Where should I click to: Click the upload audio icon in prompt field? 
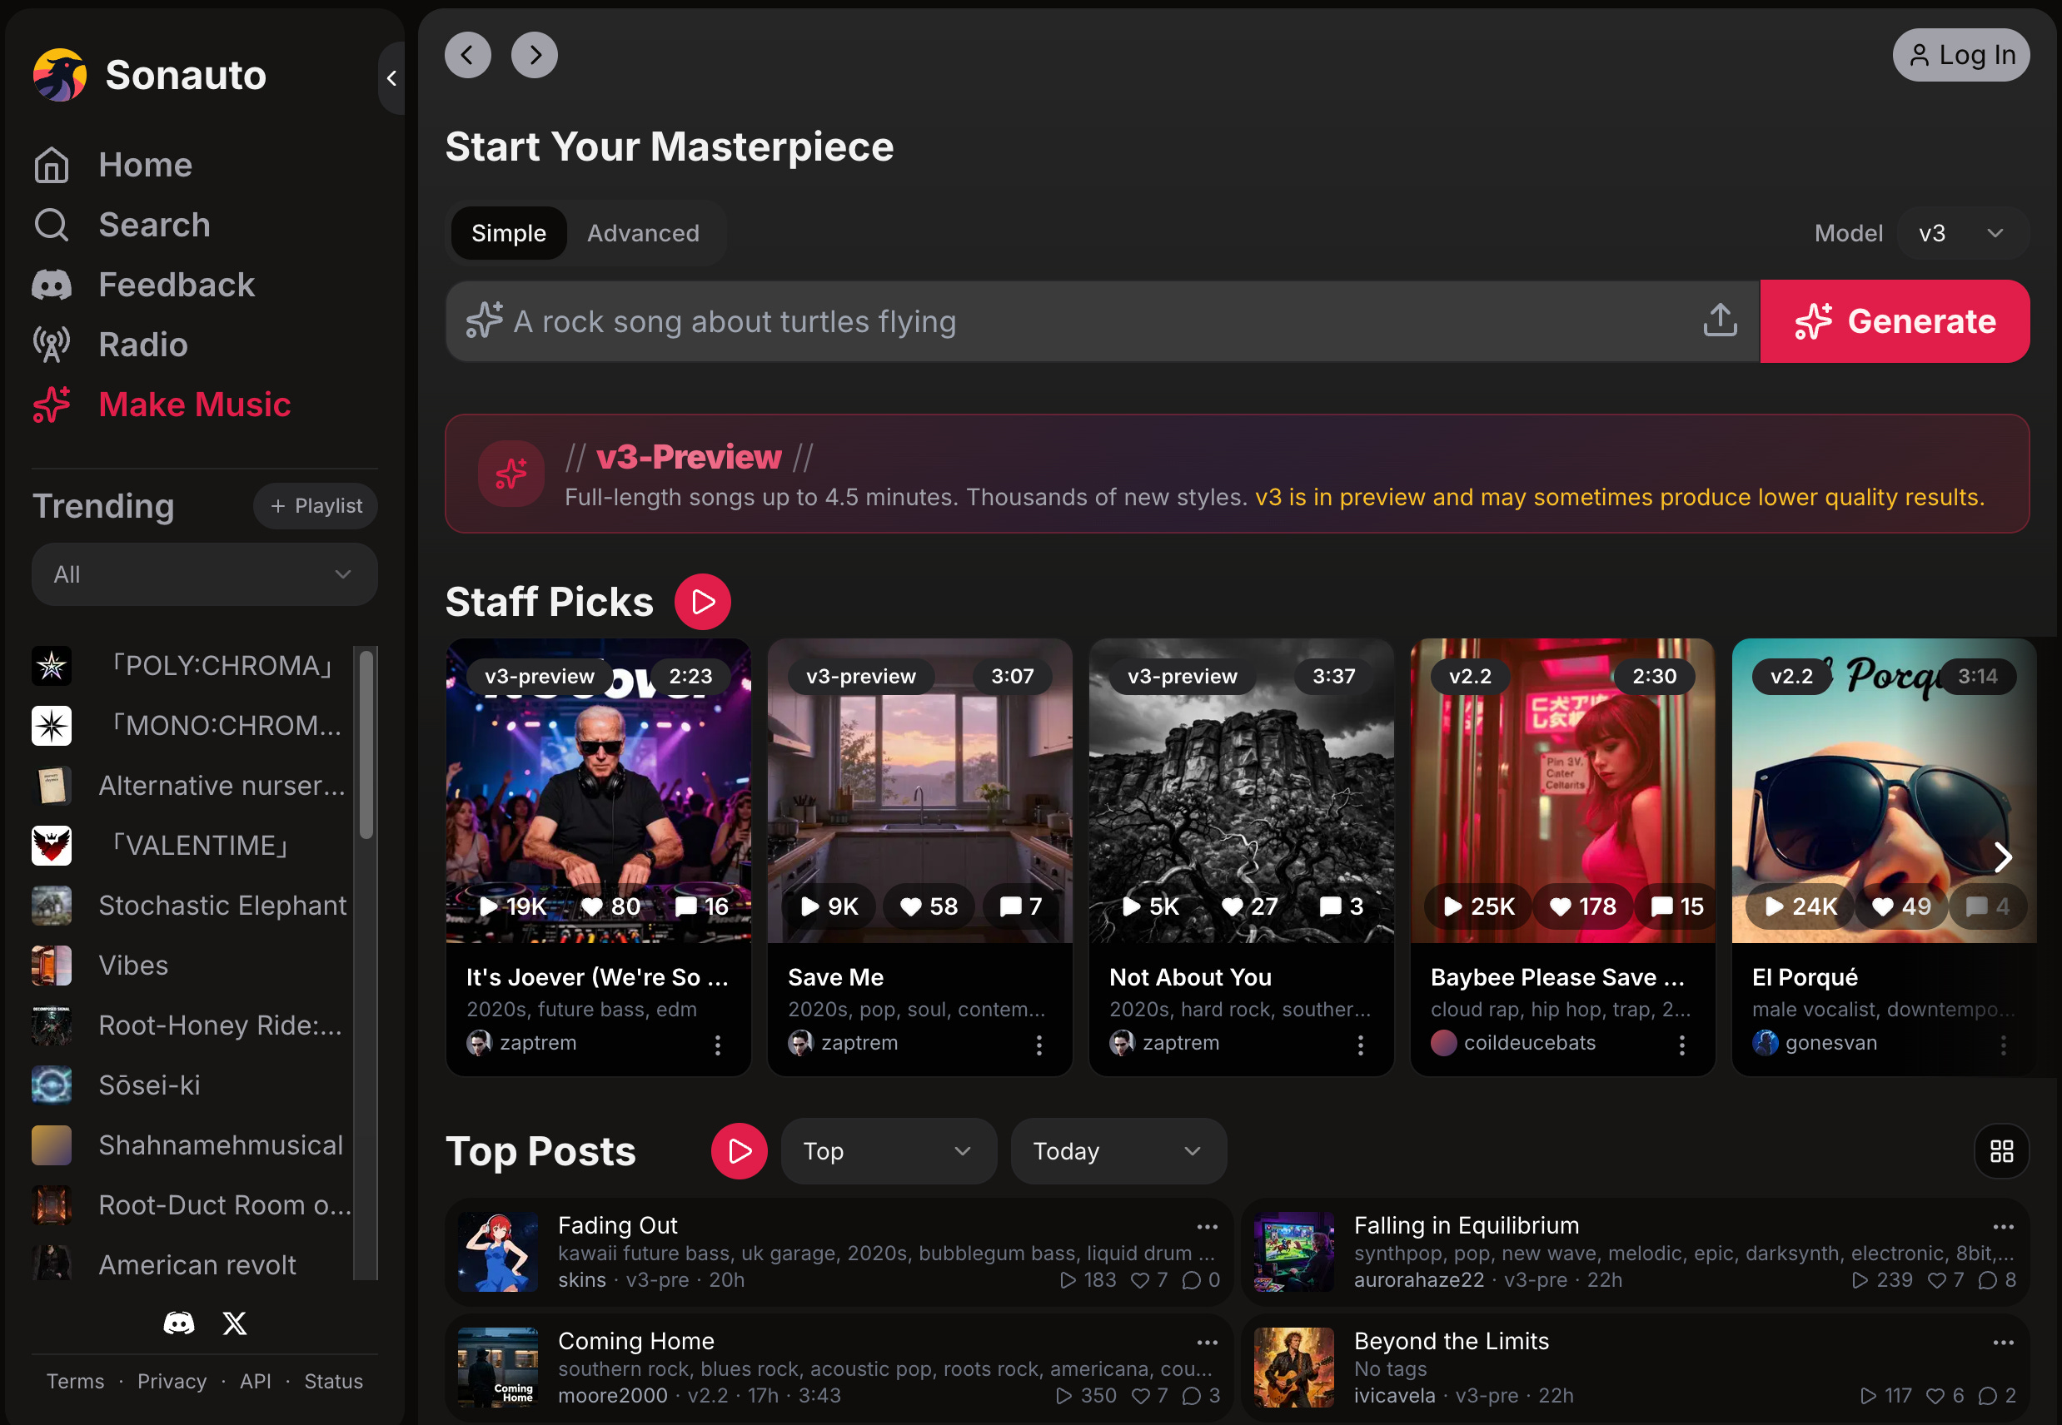pos(1719,320)
